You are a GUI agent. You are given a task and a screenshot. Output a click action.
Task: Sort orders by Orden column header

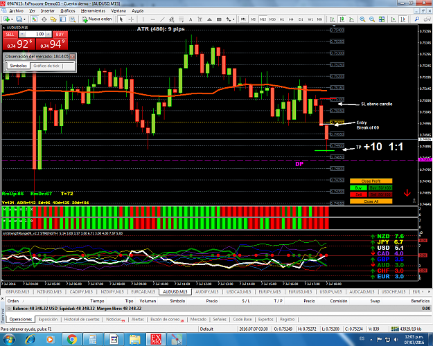click(13, 301)
